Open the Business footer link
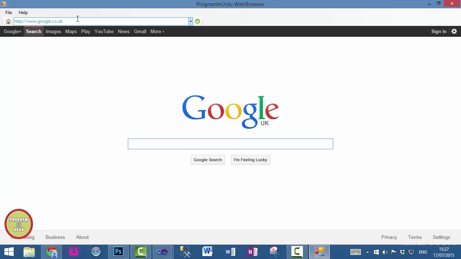This screenshot has height=259, width=461. (x=55, y=237)
